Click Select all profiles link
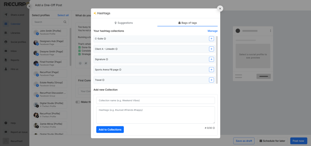Image resolution: width=311 pixels, height=146 pixels. pos(63,15)
